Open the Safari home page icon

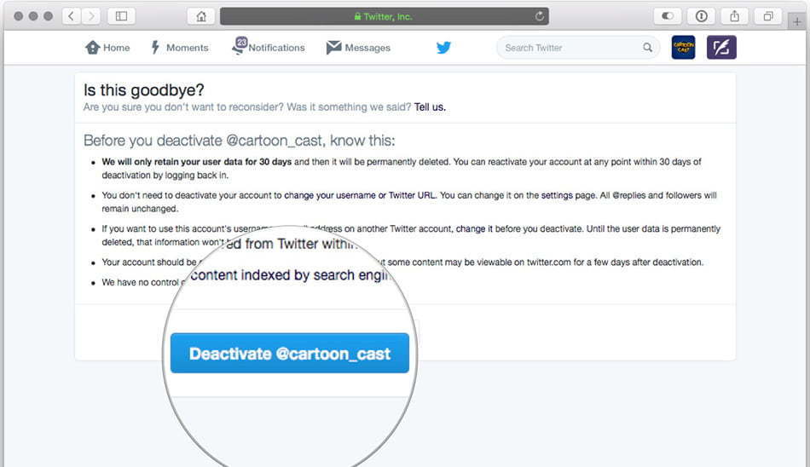tap(201, 16)
